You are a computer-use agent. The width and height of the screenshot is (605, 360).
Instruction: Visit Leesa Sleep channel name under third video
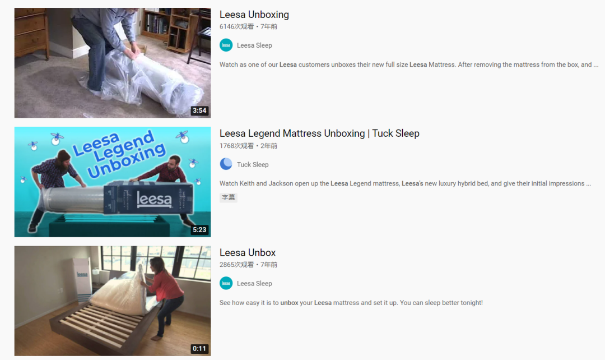[x=254, y=284]
